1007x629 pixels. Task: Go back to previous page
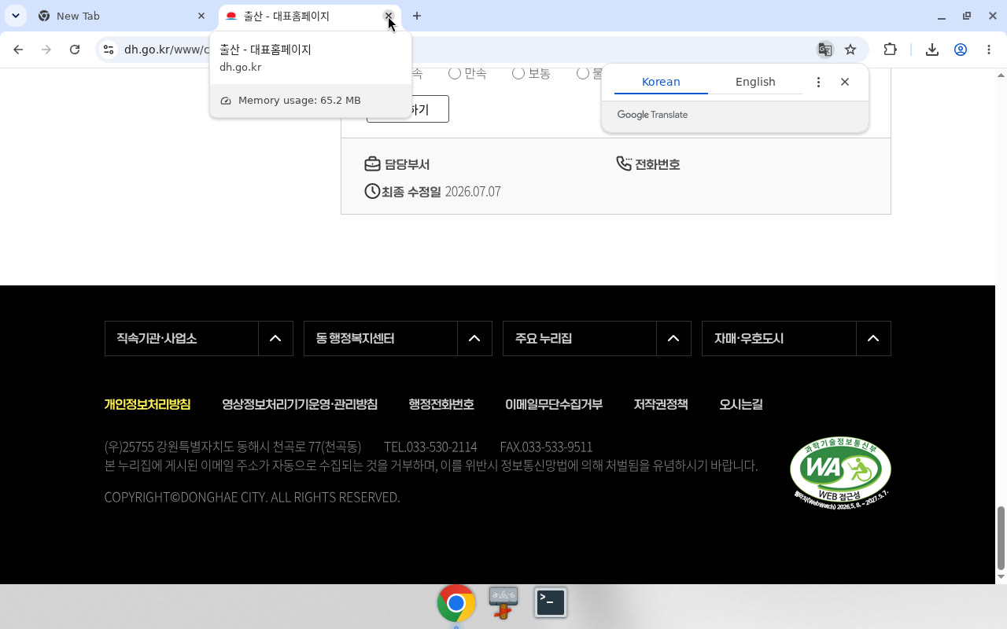click(18, 50)
